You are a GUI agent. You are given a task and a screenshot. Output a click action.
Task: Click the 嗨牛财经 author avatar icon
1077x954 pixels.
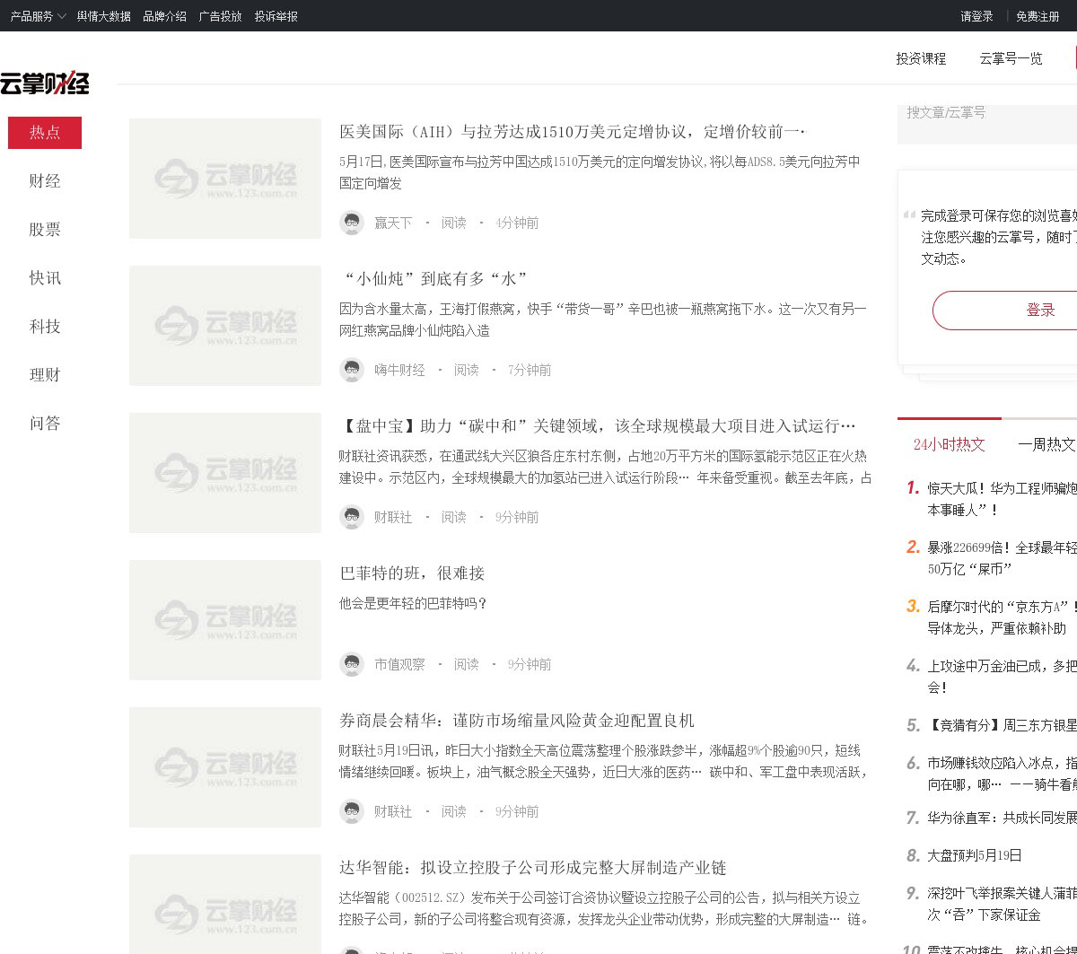pyautogui.click(x=351, y=370)
